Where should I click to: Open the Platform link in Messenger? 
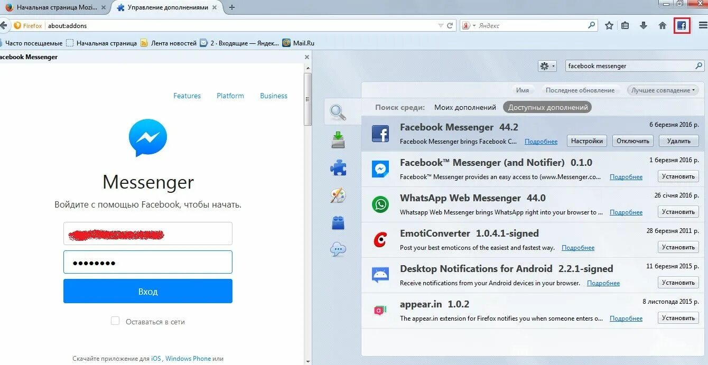point(230,96)
